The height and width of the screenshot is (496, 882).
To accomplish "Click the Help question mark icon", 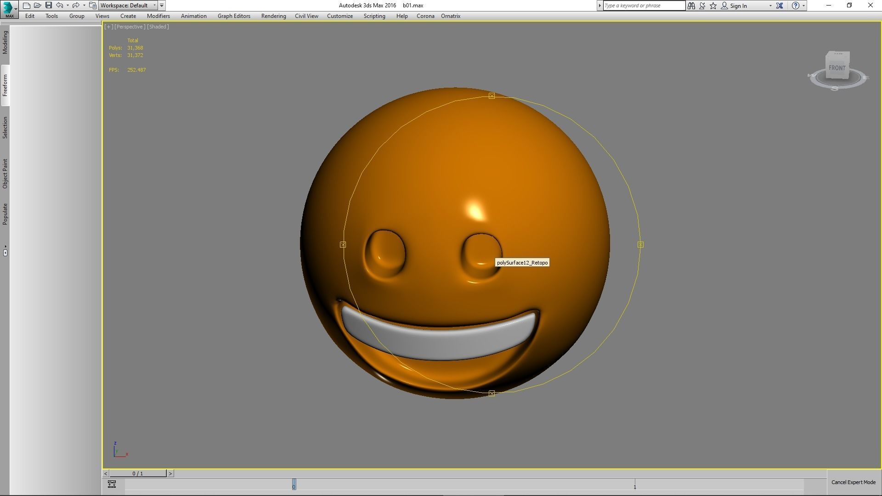I will (x=796, y=6).
